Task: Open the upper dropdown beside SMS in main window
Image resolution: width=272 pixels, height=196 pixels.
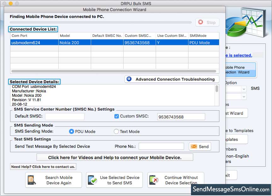Action: pyautogui.click(x=244, y=89)
